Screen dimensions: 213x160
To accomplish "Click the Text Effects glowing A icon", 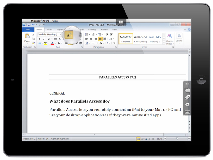I will pos(39,43).
